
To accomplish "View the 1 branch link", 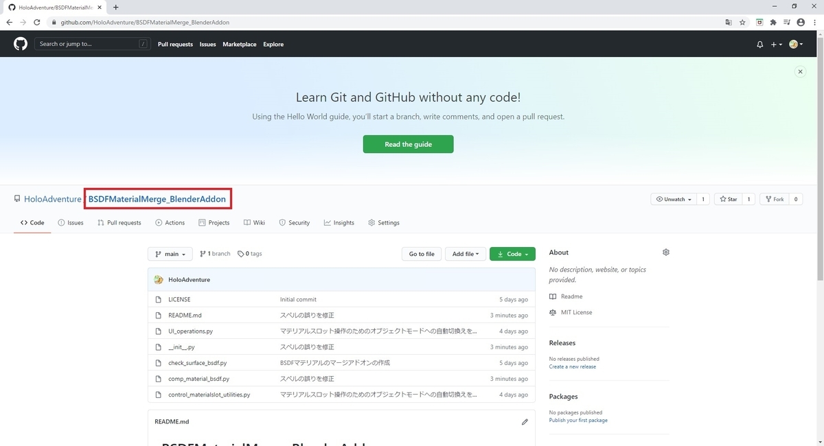I will [x=216, y=254].
